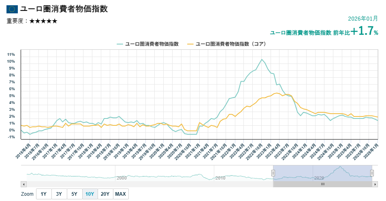386x201 pixels.
Task: Click the 11% y-axis label
Action: pos(11,55)
